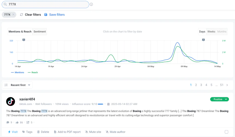Select the Months chart granularity
Screen dimensions: 235x137
click(222, 32)
